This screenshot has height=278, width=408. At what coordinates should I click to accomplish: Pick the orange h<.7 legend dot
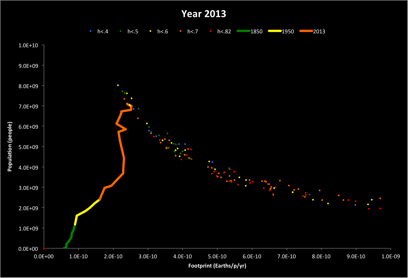point(181,31)
